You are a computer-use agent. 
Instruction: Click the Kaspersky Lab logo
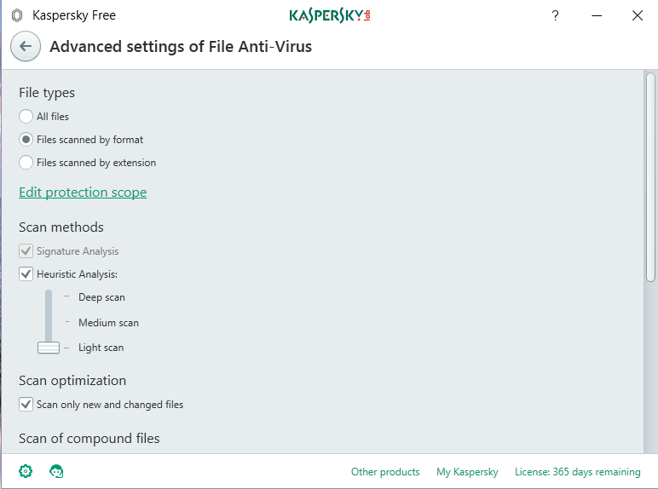tap(330, 16)
